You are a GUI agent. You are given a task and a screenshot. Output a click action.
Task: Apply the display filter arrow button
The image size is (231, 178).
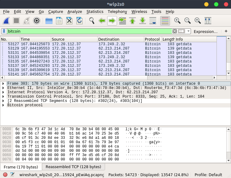[181, 31]
